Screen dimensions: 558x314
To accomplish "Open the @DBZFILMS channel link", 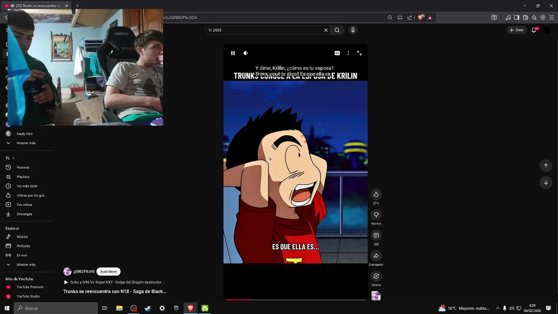I will (84, 272).
